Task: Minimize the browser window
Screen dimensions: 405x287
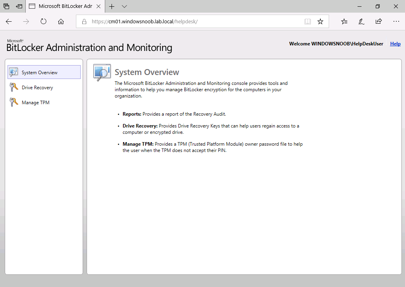Action: point(359,6)
